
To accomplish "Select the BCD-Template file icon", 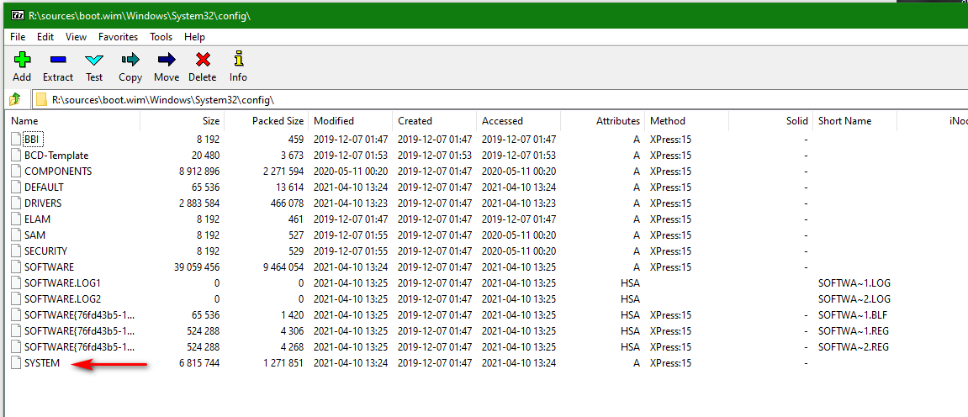I will (x=15, y=156).
